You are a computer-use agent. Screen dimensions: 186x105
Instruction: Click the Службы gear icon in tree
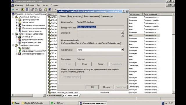pos(20,48)
